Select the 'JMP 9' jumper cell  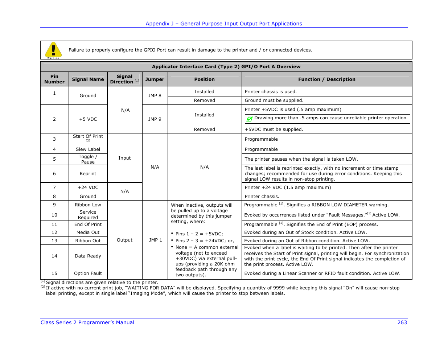coord(155,119)
